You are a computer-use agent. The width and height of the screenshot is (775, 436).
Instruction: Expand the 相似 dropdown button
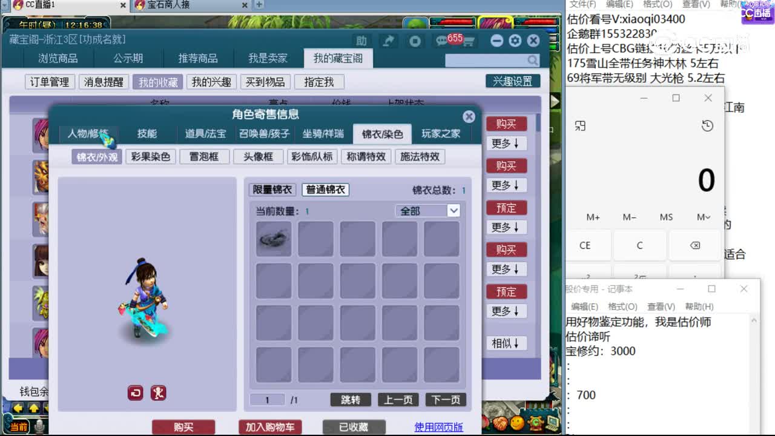coord(506,343)
